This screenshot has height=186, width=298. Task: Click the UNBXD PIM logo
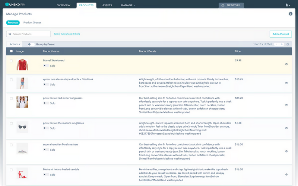(15, 4)
